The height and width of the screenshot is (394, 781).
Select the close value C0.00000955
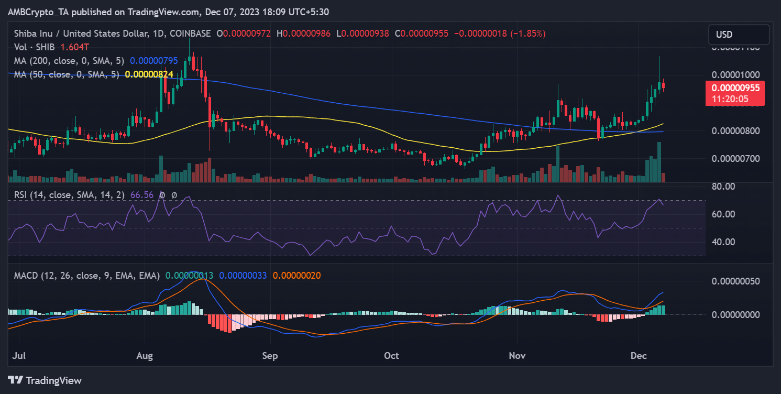coord(422,34)
